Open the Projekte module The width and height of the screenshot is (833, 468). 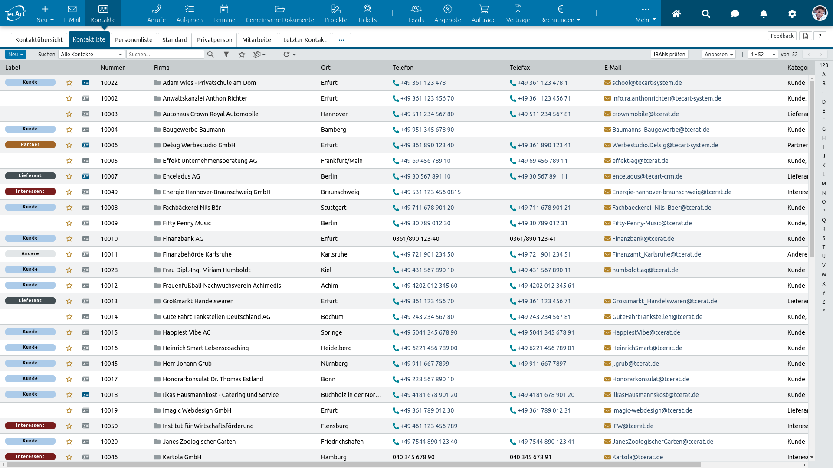(336, 13)
